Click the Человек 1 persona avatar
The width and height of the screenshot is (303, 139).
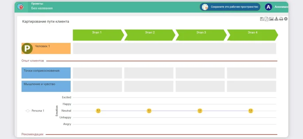tap(27, 48)
